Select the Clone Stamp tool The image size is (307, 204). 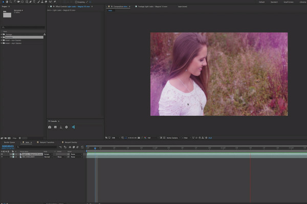pos(42,2)
